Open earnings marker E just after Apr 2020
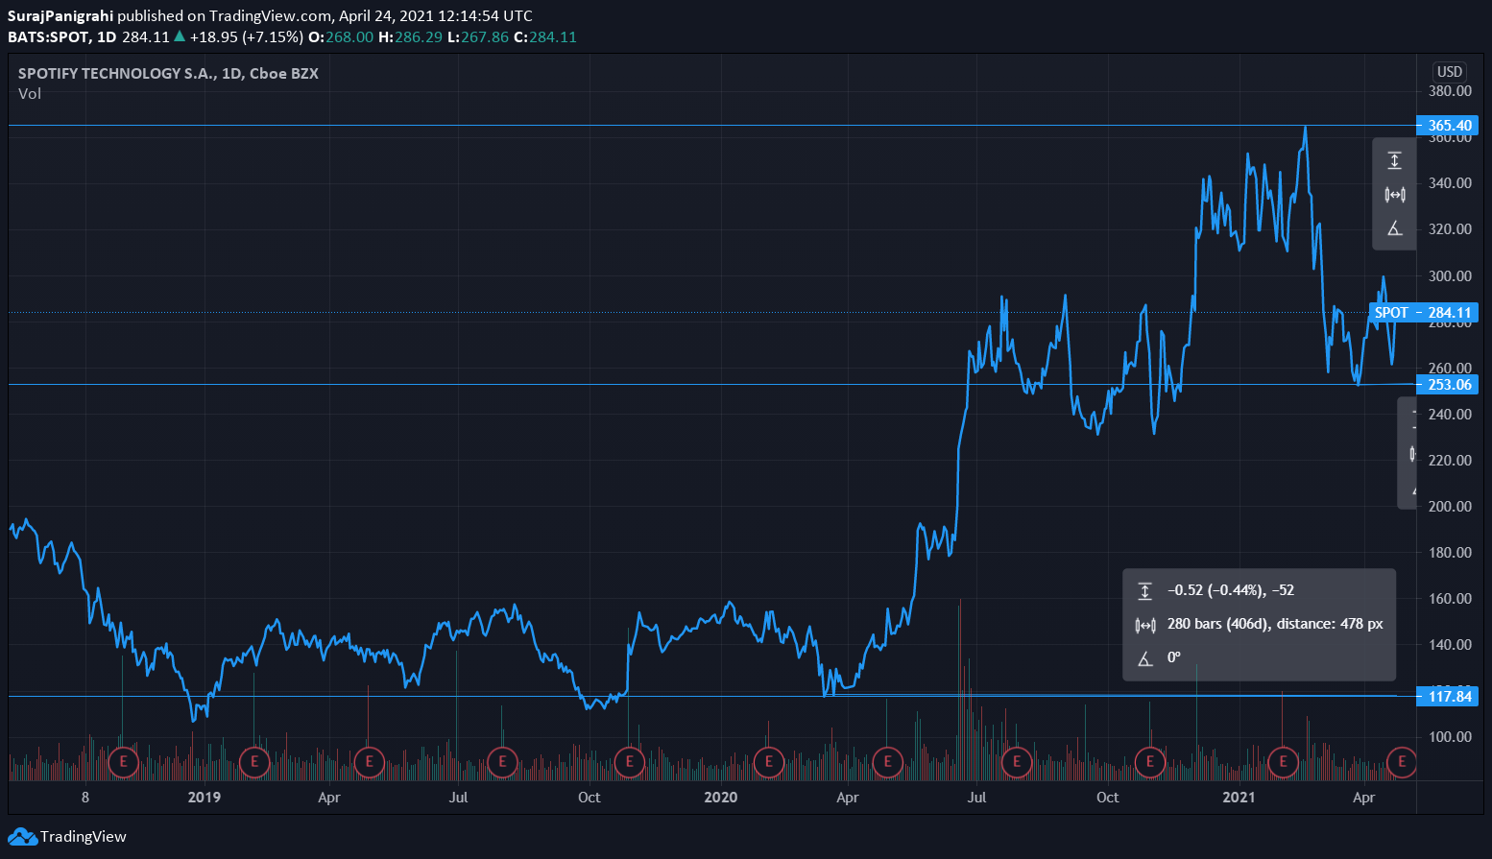 tap(887, 763)
